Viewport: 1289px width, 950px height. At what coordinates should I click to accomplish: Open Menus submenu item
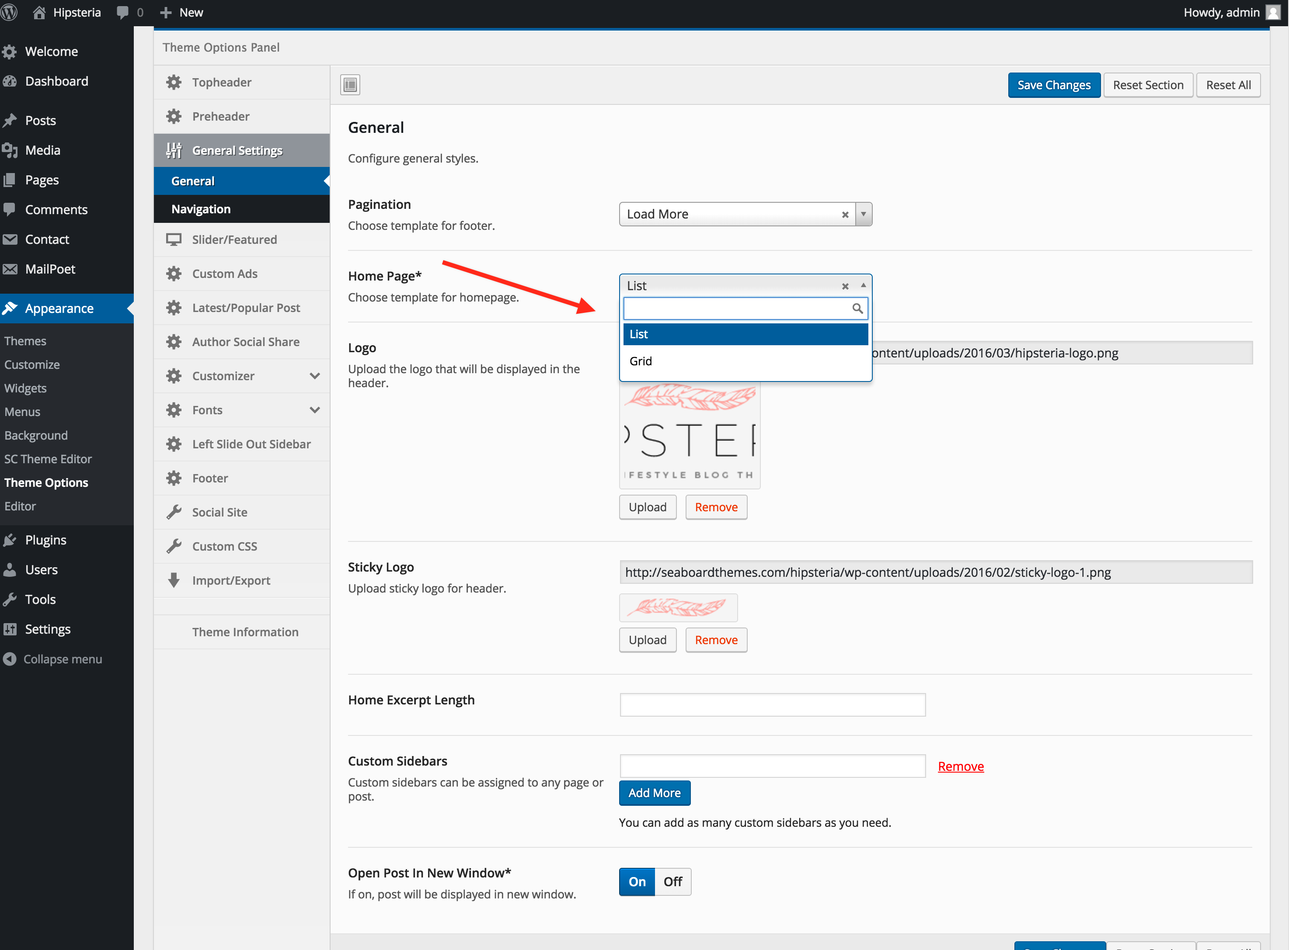(22, 411)
